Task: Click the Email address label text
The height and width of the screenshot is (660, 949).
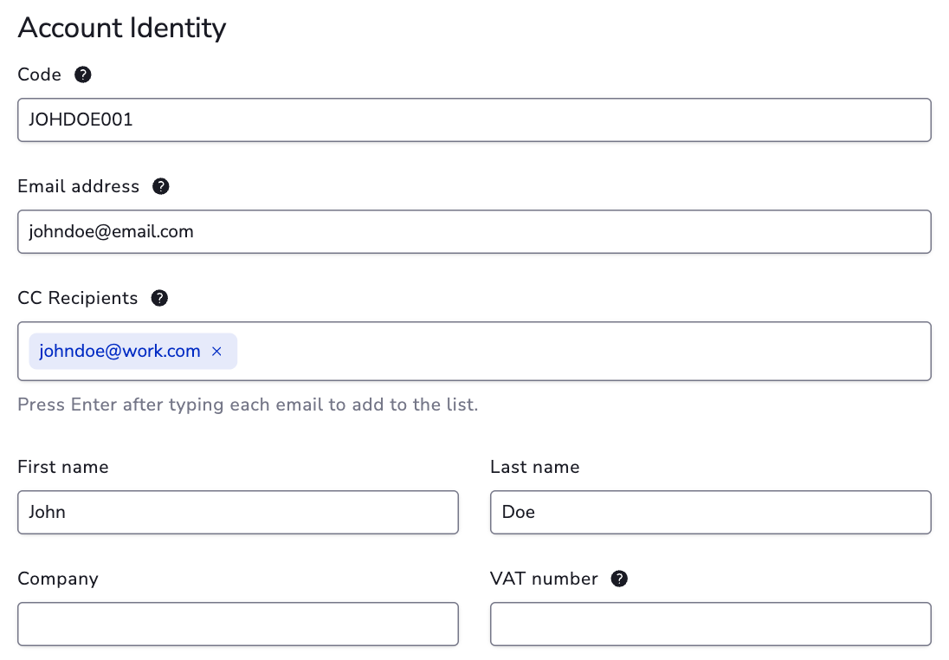Action: point(79,186)
